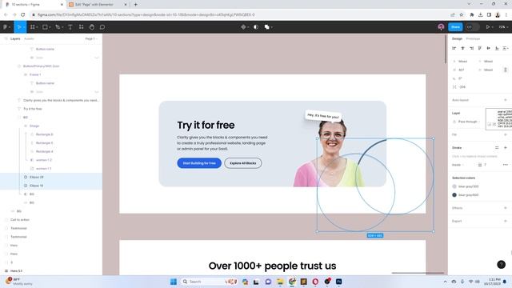Choose the Frame tool

32,27
